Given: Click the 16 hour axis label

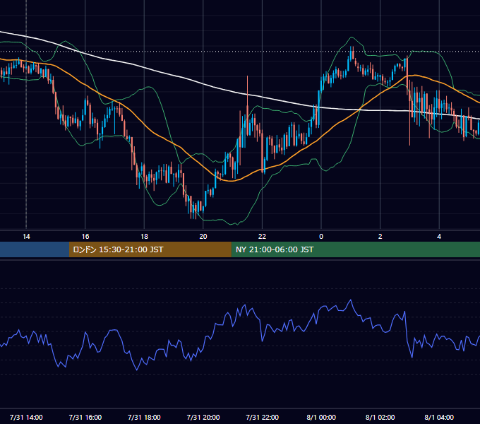Looking at the screenshot, I should coord(85,237).
